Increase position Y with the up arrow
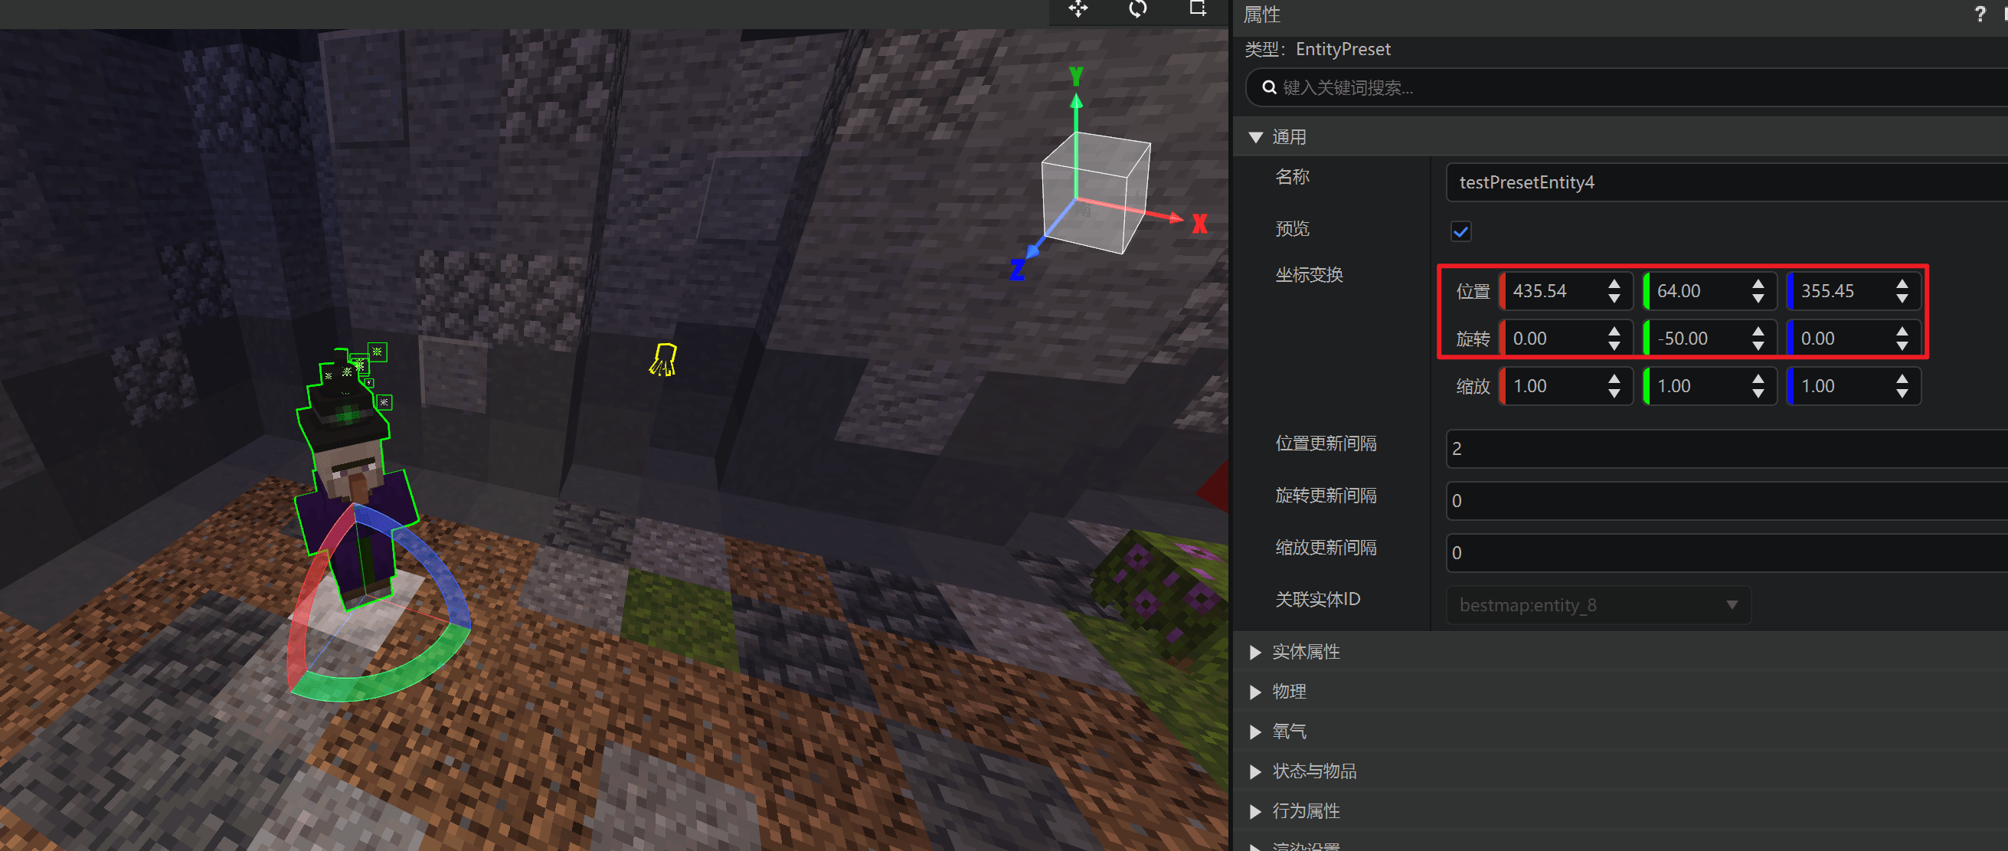Viewport: 2008px width, 851px height. click(x=1758, y=283)
